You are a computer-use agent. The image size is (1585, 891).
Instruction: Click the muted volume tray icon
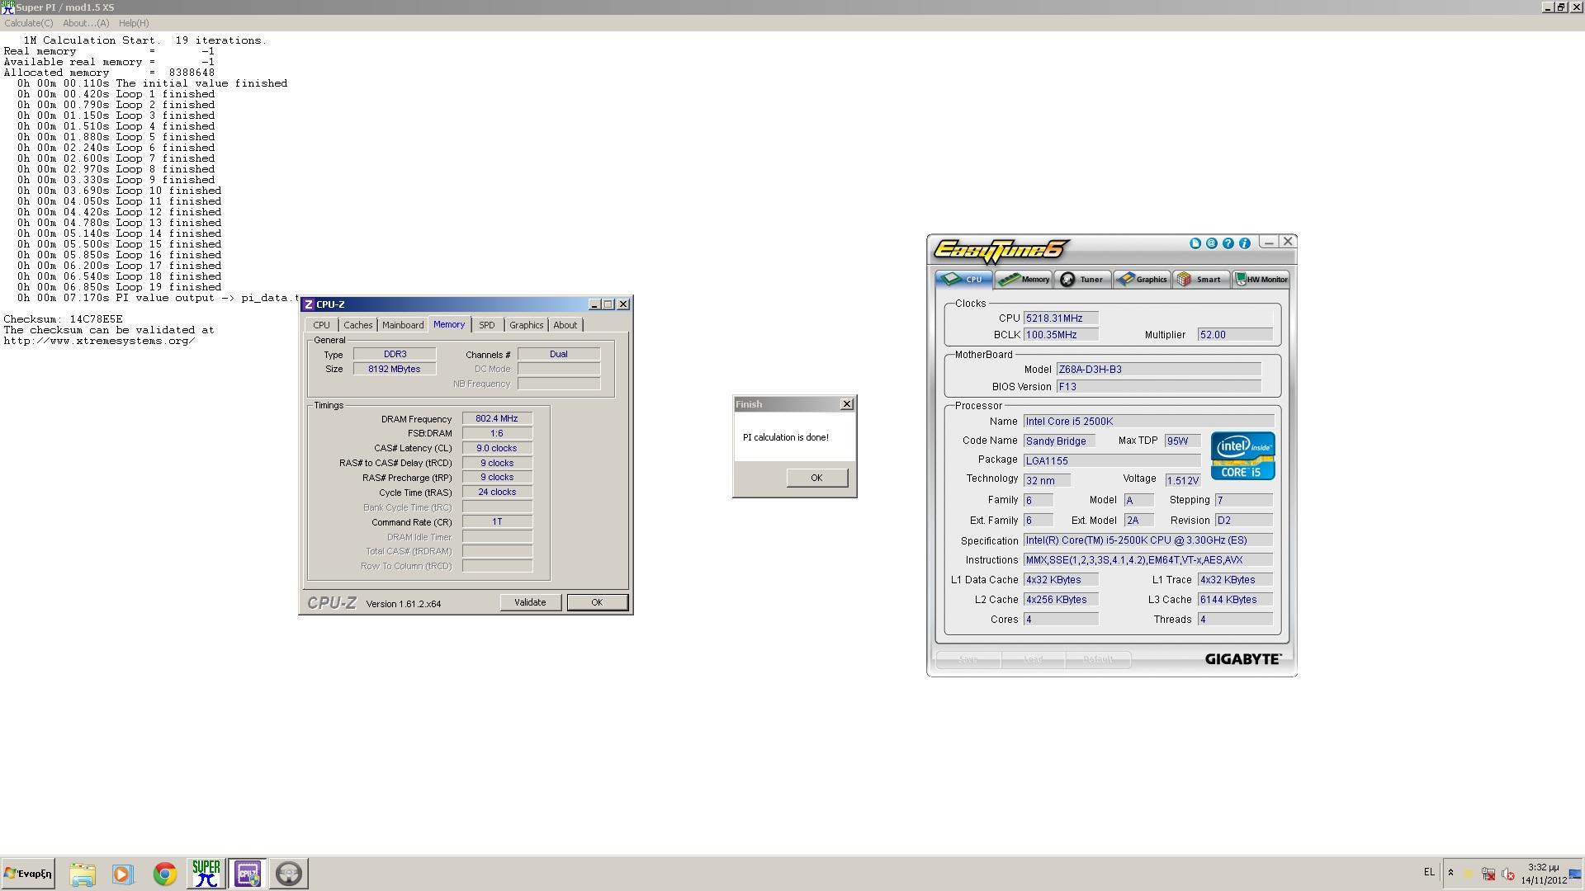1508,874
